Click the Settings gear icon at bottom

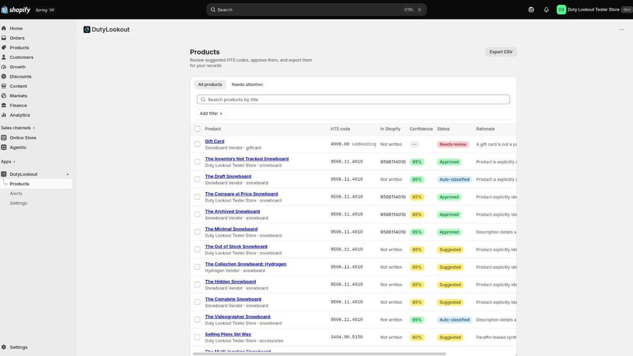pos(4,347)
